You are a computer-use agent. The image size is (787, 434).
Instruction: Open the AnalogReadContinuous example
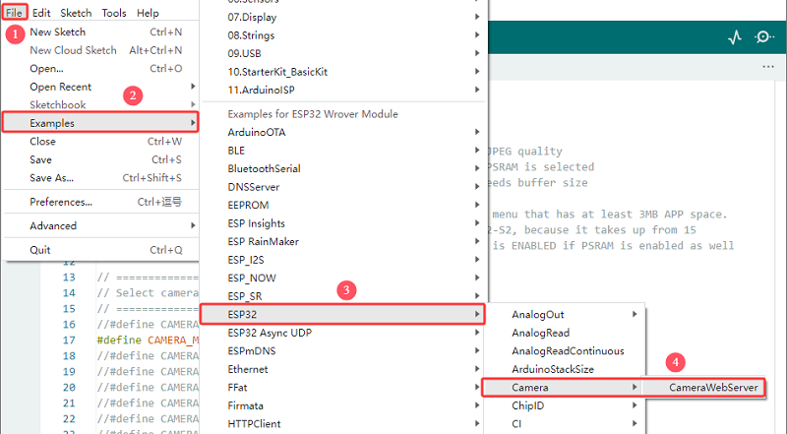coord(564,350)
